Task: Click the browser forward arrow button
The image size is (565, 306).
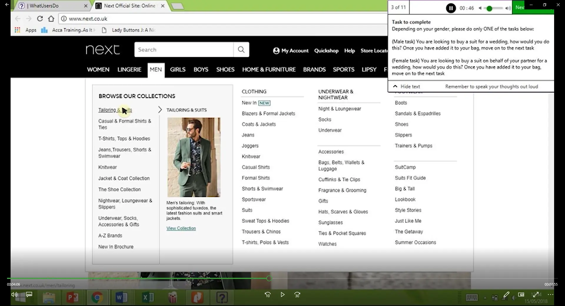Action: [29, 19]
